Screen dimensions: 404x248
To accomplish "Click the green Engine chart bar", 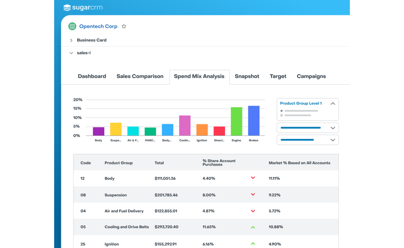I will click(236, 121).
